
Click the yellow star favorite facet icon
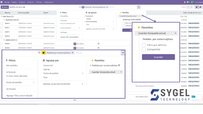click(44, 53)
